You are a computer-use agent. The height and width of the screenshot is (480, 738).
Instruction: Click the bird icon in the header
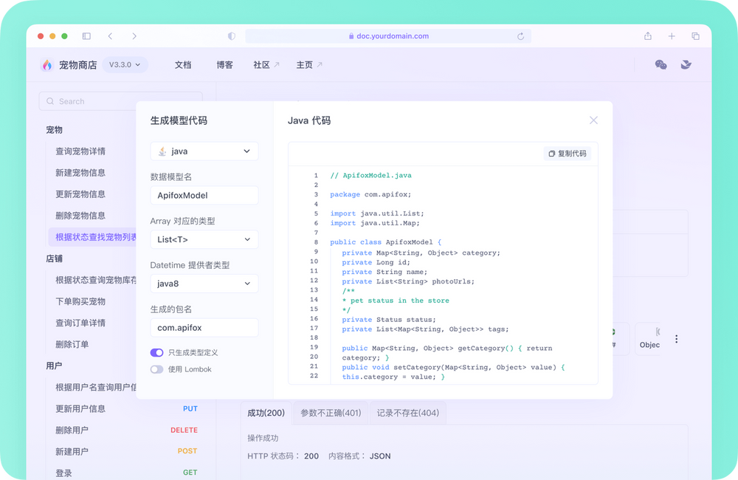(x=686, y=64)
